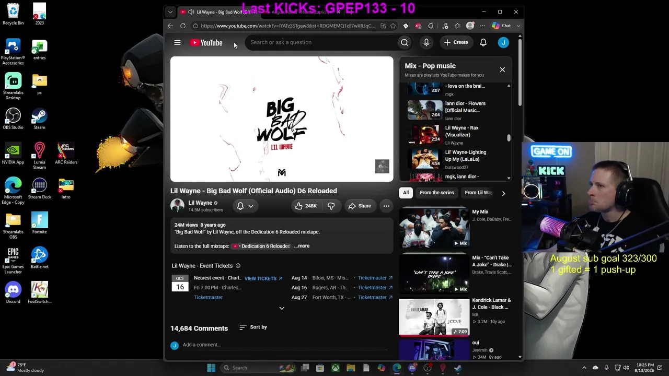The height and width of the screenshot is (376, 669).
Task: Open OBS Studio desktop shortcut
Action: (x=13, y=119)
